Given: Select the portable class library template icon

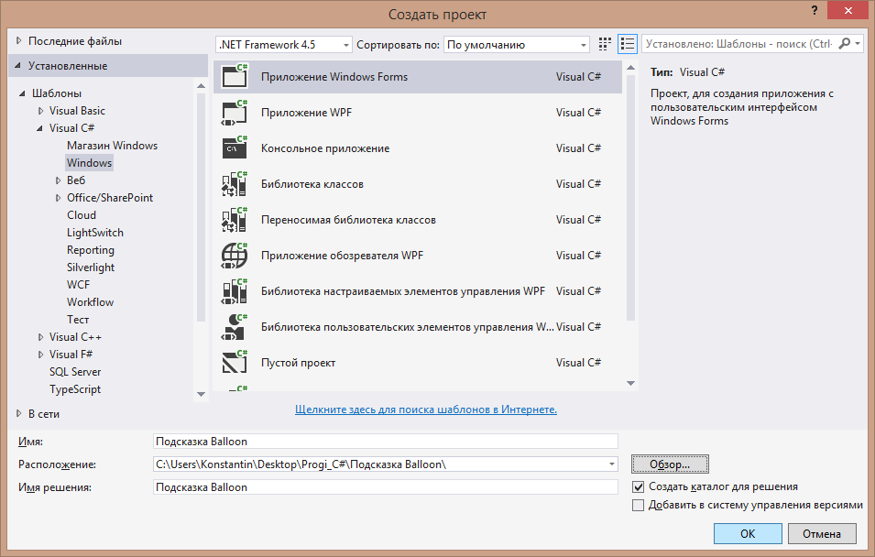Looking at the screenshot, I should click(235, 219).
